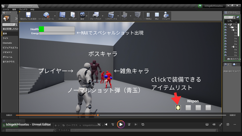The image size is (242, 136).
Task: Toggle visibility eye of first outliner row
Action: (225, 24)
